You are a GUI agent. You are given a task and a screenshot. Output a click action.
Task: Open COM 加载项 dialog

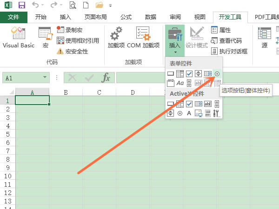click(143, 38)
